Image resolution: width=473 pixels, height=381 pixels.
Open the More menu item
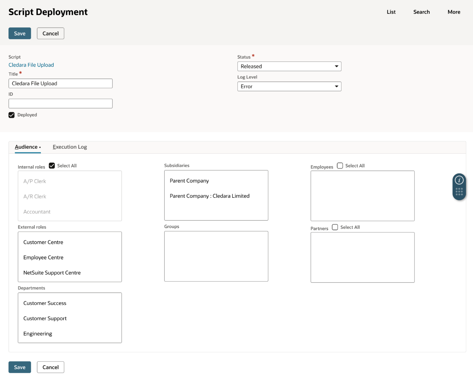coord(454,12)
